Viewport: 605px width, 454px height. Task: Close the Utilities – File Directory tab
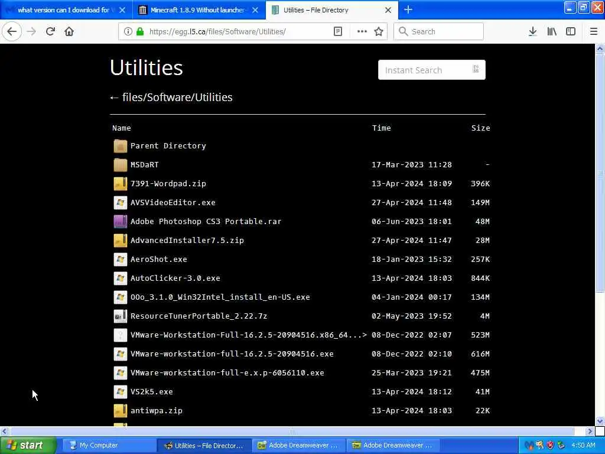(x=388, y=10)
